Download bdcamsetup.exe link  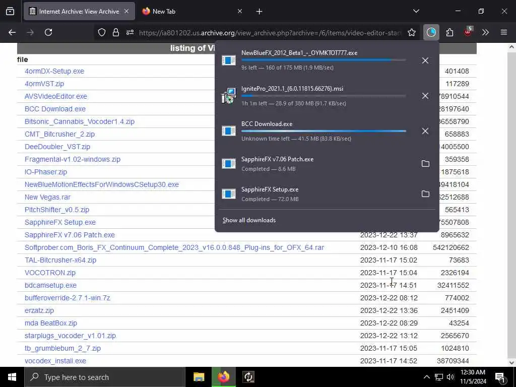(x=51, y=285)
